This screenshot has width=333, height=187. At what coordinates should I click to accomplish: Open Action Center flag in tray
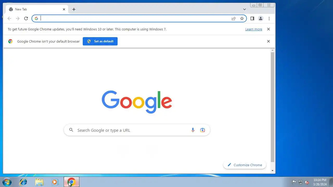[x=294, y=182]
